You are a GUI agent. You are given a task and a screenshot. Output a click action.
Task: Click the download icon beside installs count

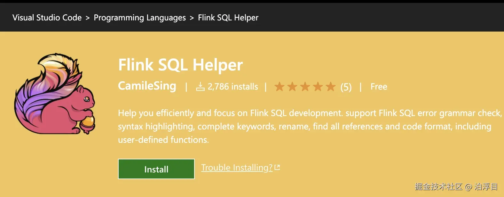point(200,86)
